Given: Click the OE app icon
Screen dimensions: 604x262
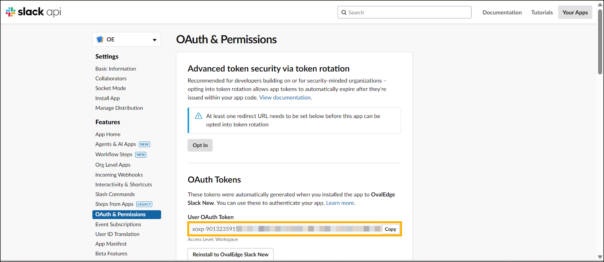Looking at the screenshot, I should pos(100,39).
